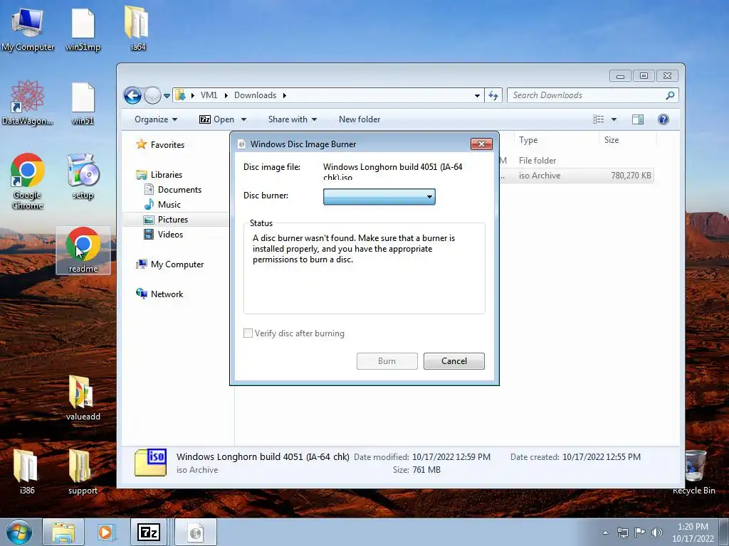Image resolution: width=729 pixels, height=546 pixels.
Task: Click Downloads in the address path
Action: (x=256, y=95)
